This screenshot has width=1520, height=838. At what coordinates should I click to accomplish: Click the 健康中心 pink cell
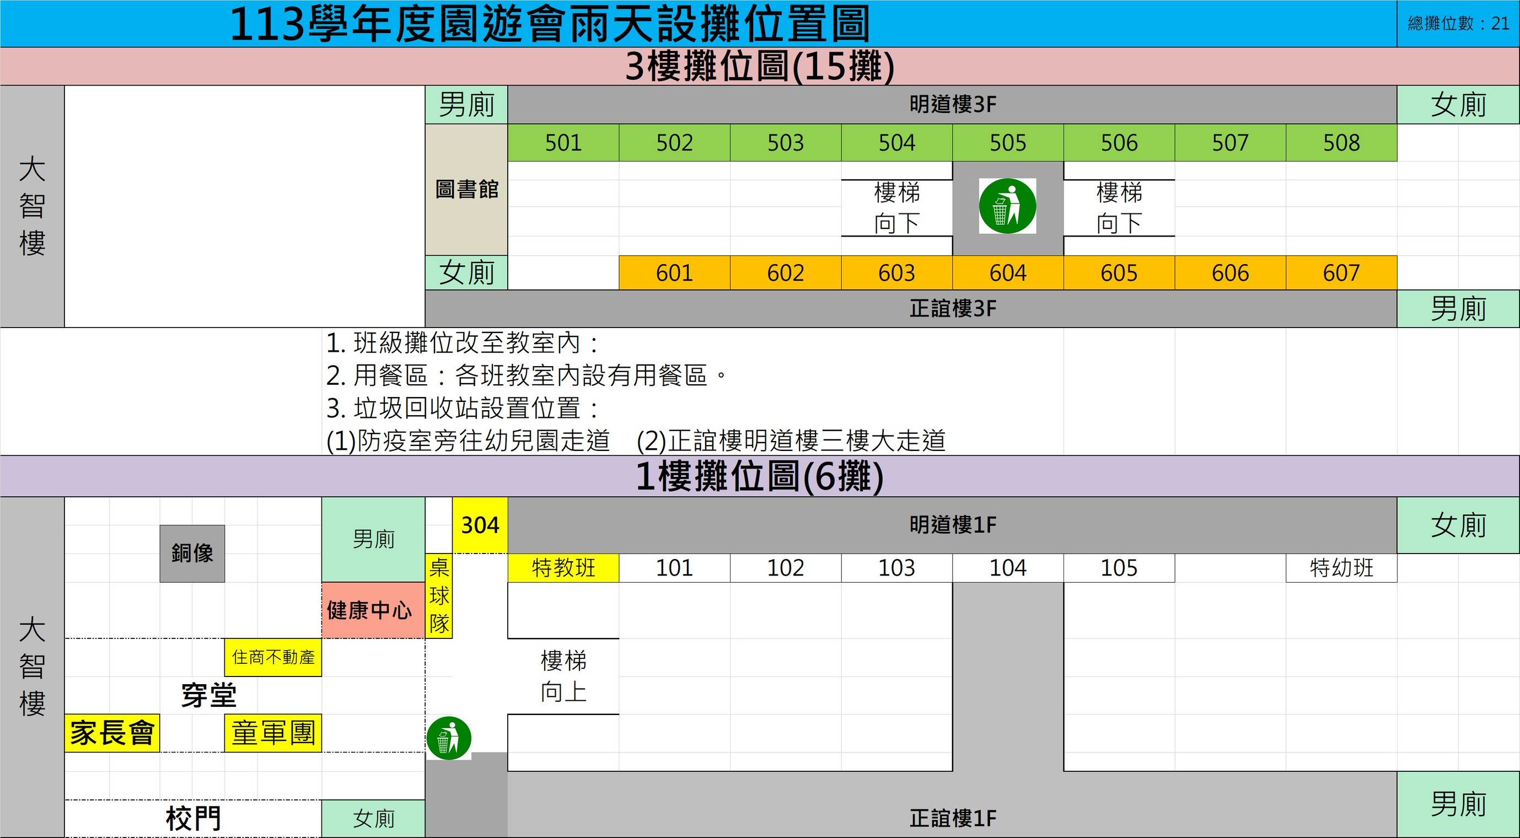[x=370, y=610]
